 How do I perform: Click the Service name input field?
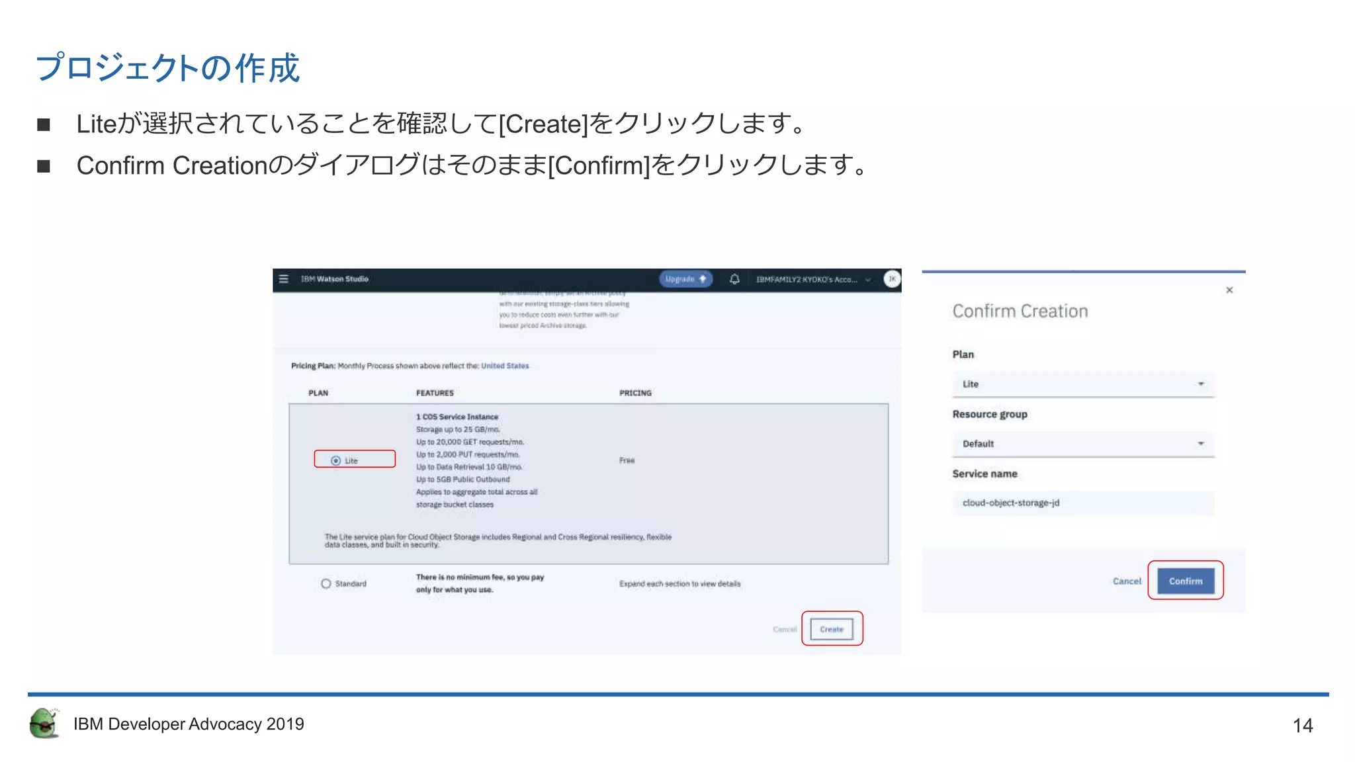point(1083,503)
